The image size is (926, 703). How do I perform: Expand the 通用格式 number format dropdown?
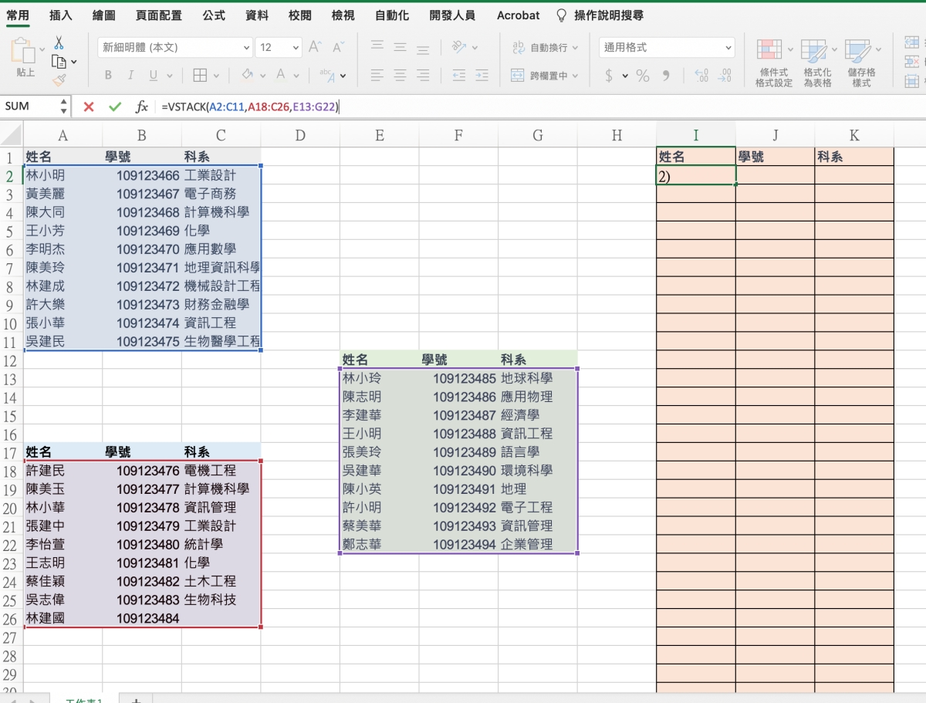coord(667,48)
